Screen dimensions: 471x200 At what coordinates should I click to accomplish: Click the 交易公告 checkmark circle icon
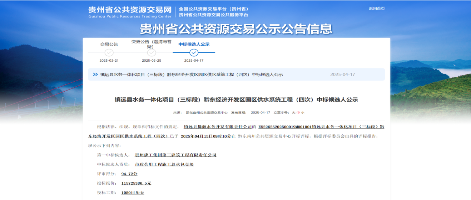[109, 53]
